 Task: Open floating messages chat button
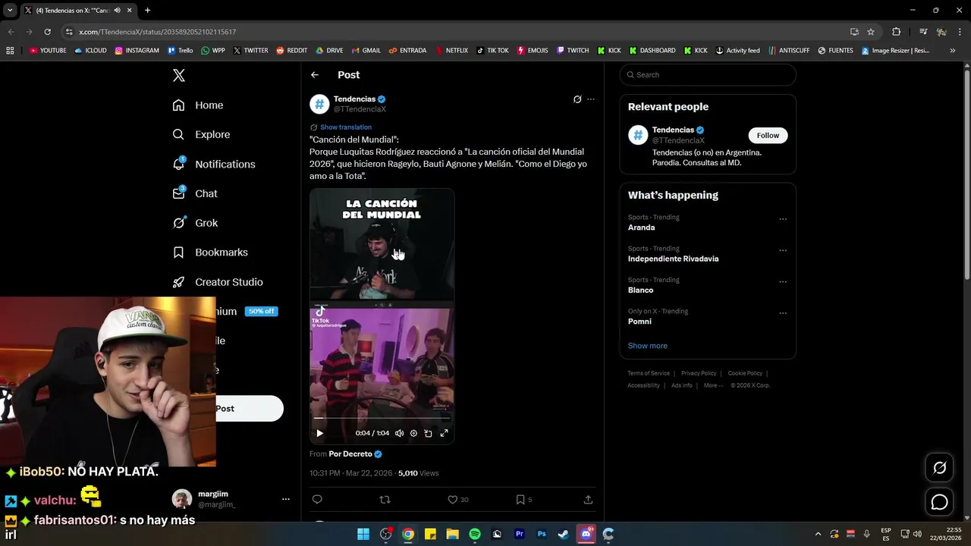[x=940, y=502]
